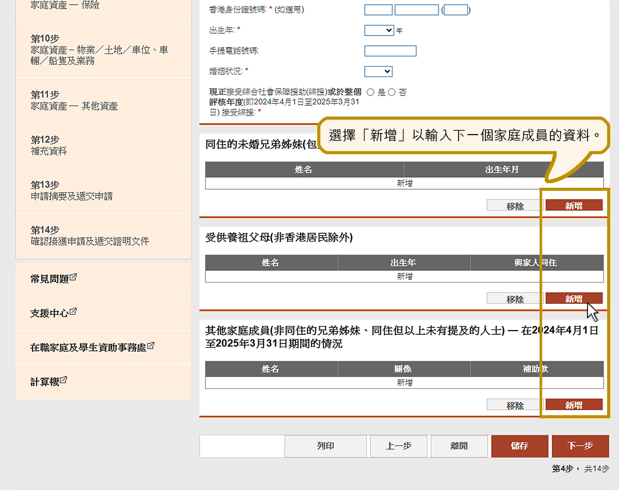Click external link icon next to 在職家庭及學生資助事務處
This screenshot has width=619, height=490.
coord(151,346)
